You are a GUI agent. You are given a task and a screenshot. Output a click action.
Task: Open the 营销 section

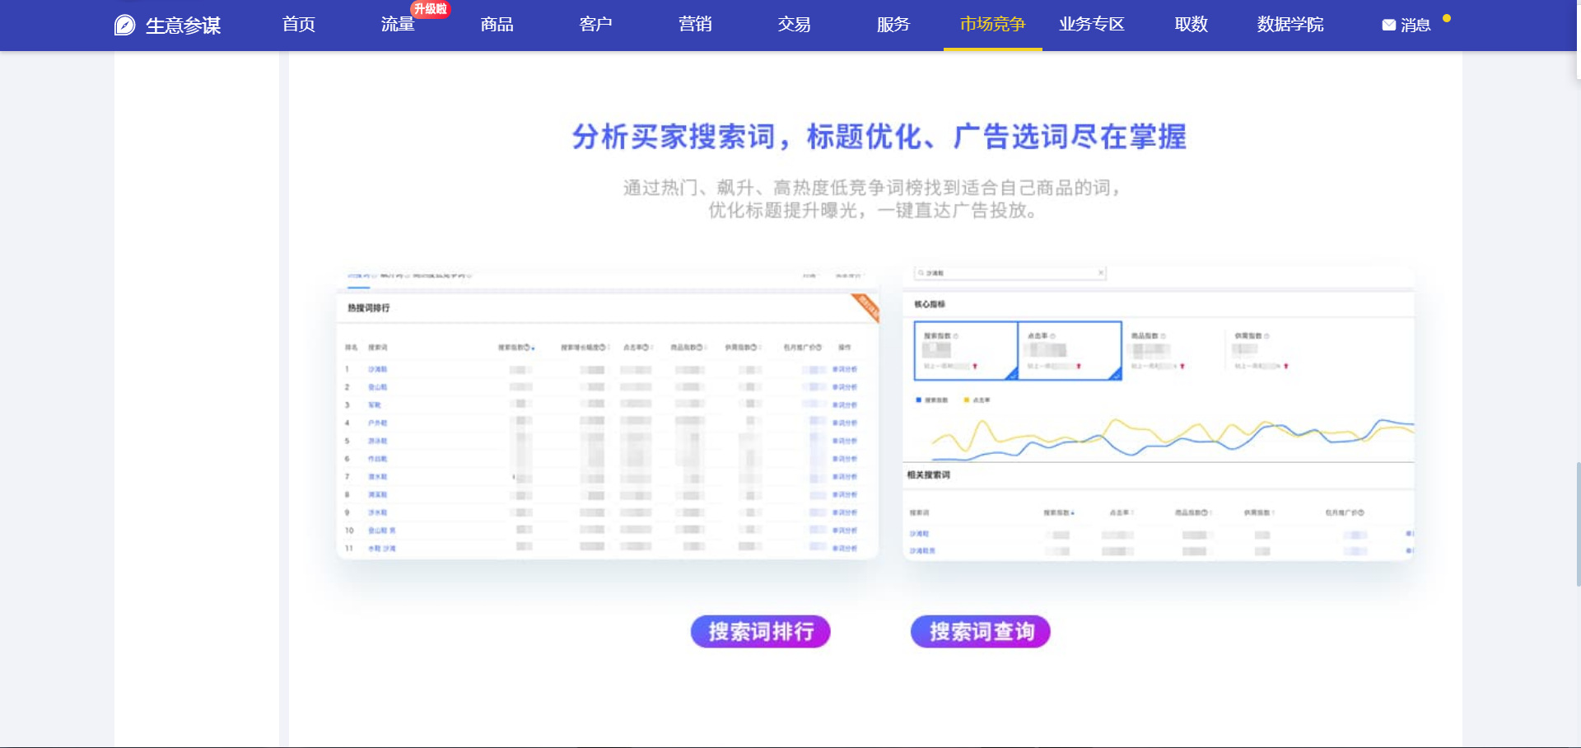click(695, 25)
